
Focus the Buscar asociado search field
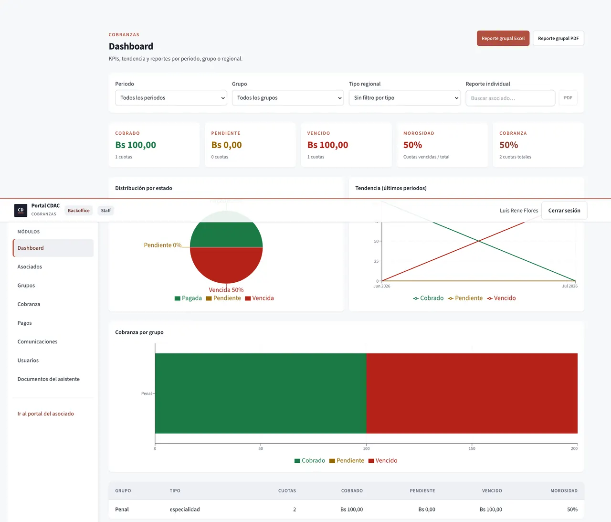[x=510, y=98]
